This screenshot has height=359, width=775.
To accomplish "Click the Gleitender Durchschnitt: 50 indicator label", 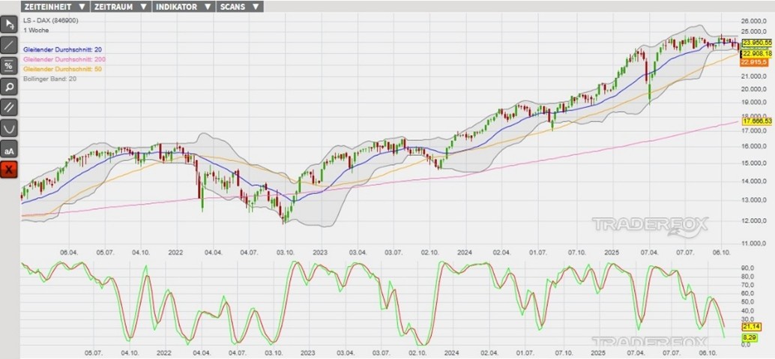I will 62,69.
